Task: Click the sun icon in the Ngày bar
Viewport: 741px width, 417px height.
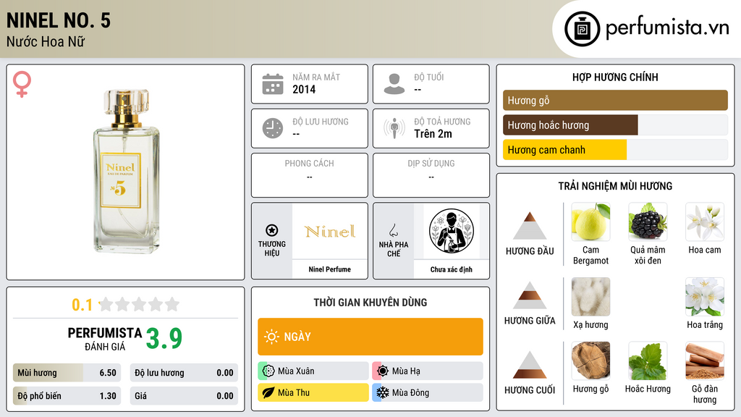Action: [272, 337]
